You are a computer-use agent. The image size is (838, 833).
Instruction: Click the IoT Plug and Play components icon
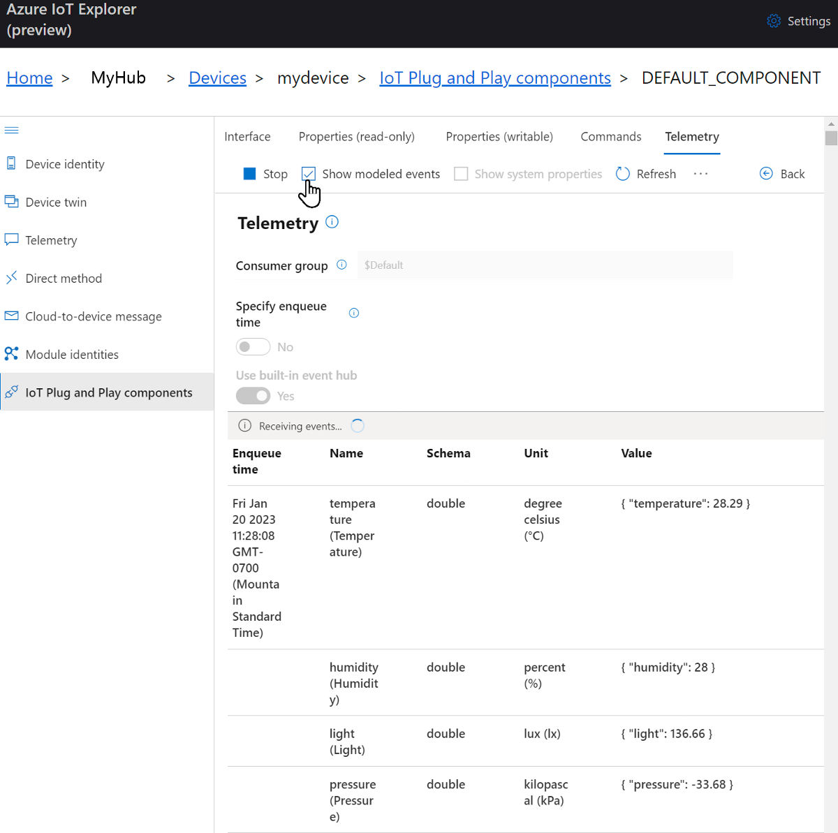pos(11,392)
